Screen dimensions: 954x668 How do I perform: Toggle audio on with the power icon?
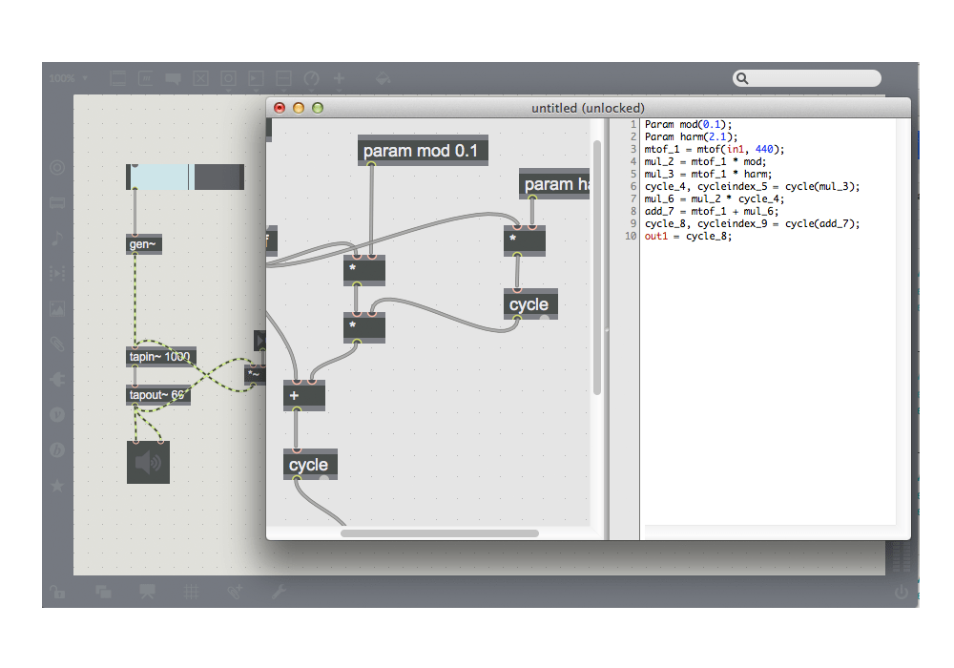pyautogui.click(x=903, y=590)
